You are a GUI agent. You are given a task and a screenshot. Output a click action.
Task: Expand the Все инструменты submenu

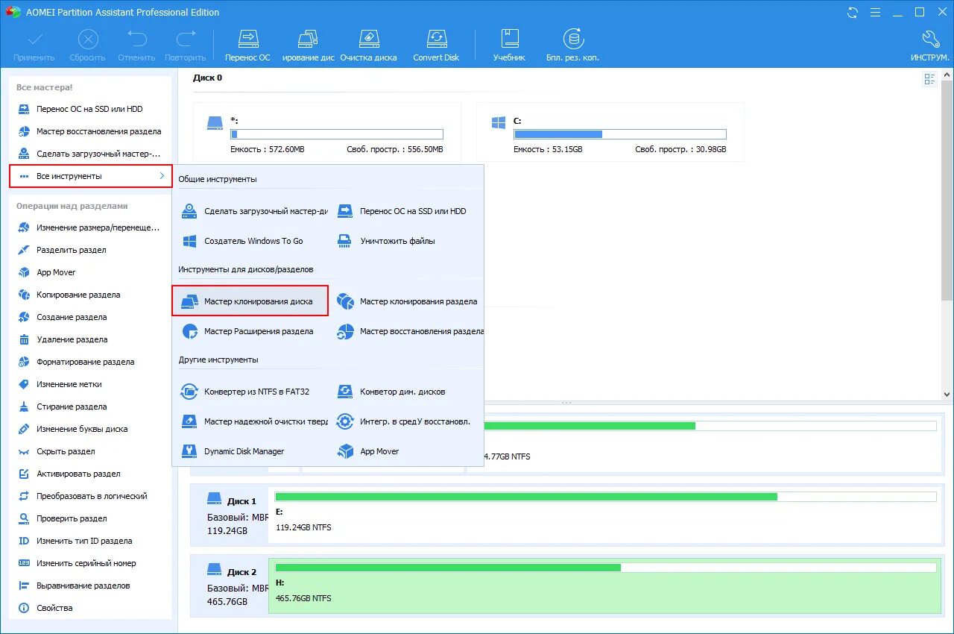pos(90,176)
